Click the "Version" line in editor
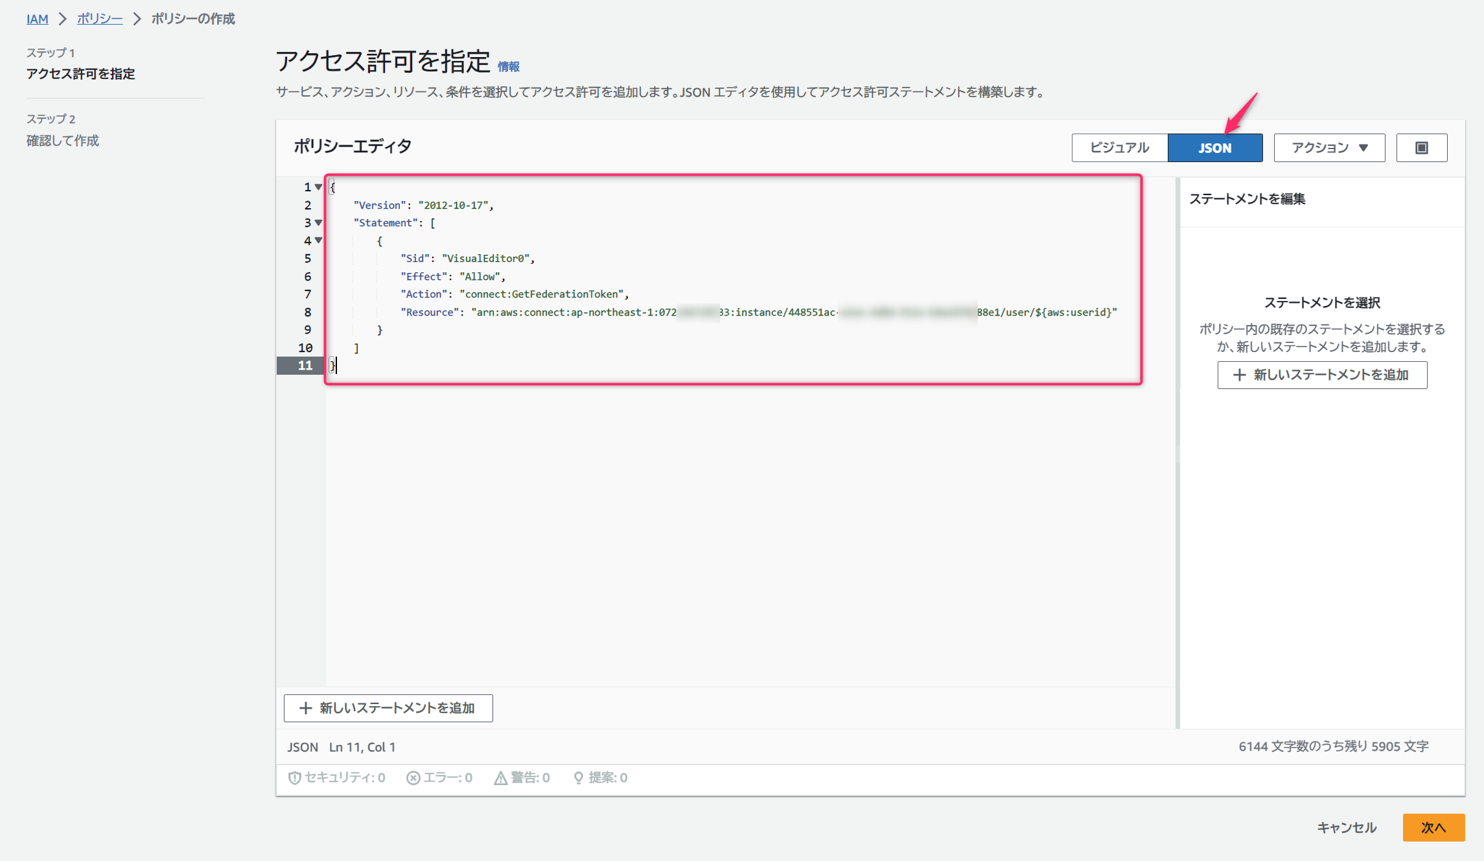1484x861 pixels. click(x=424, y=205)
